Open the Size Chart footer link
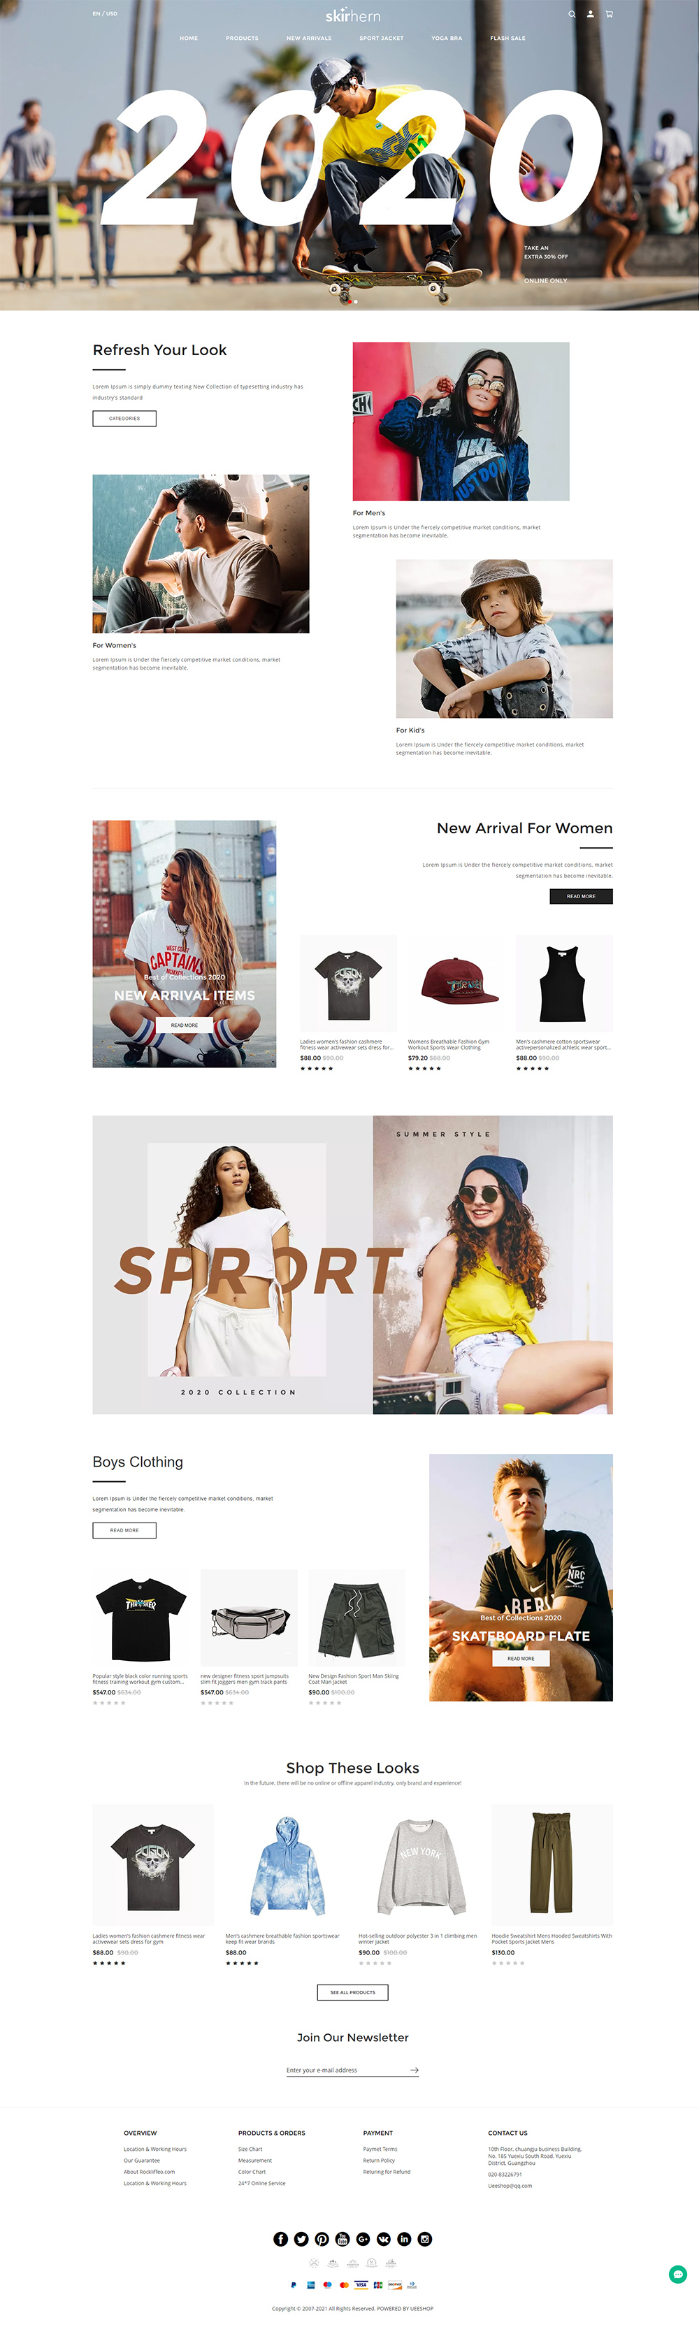 [x=250, y=2148]
